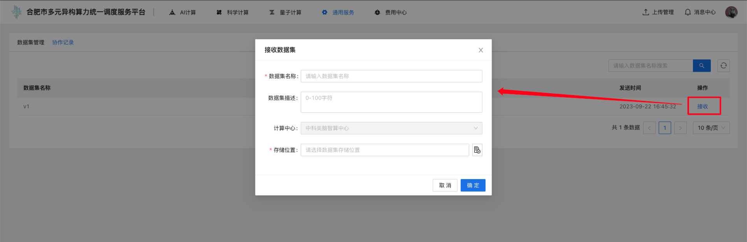Go to next page arrow
The width and height of the screenshot is (747, 242).
point(680,128)
